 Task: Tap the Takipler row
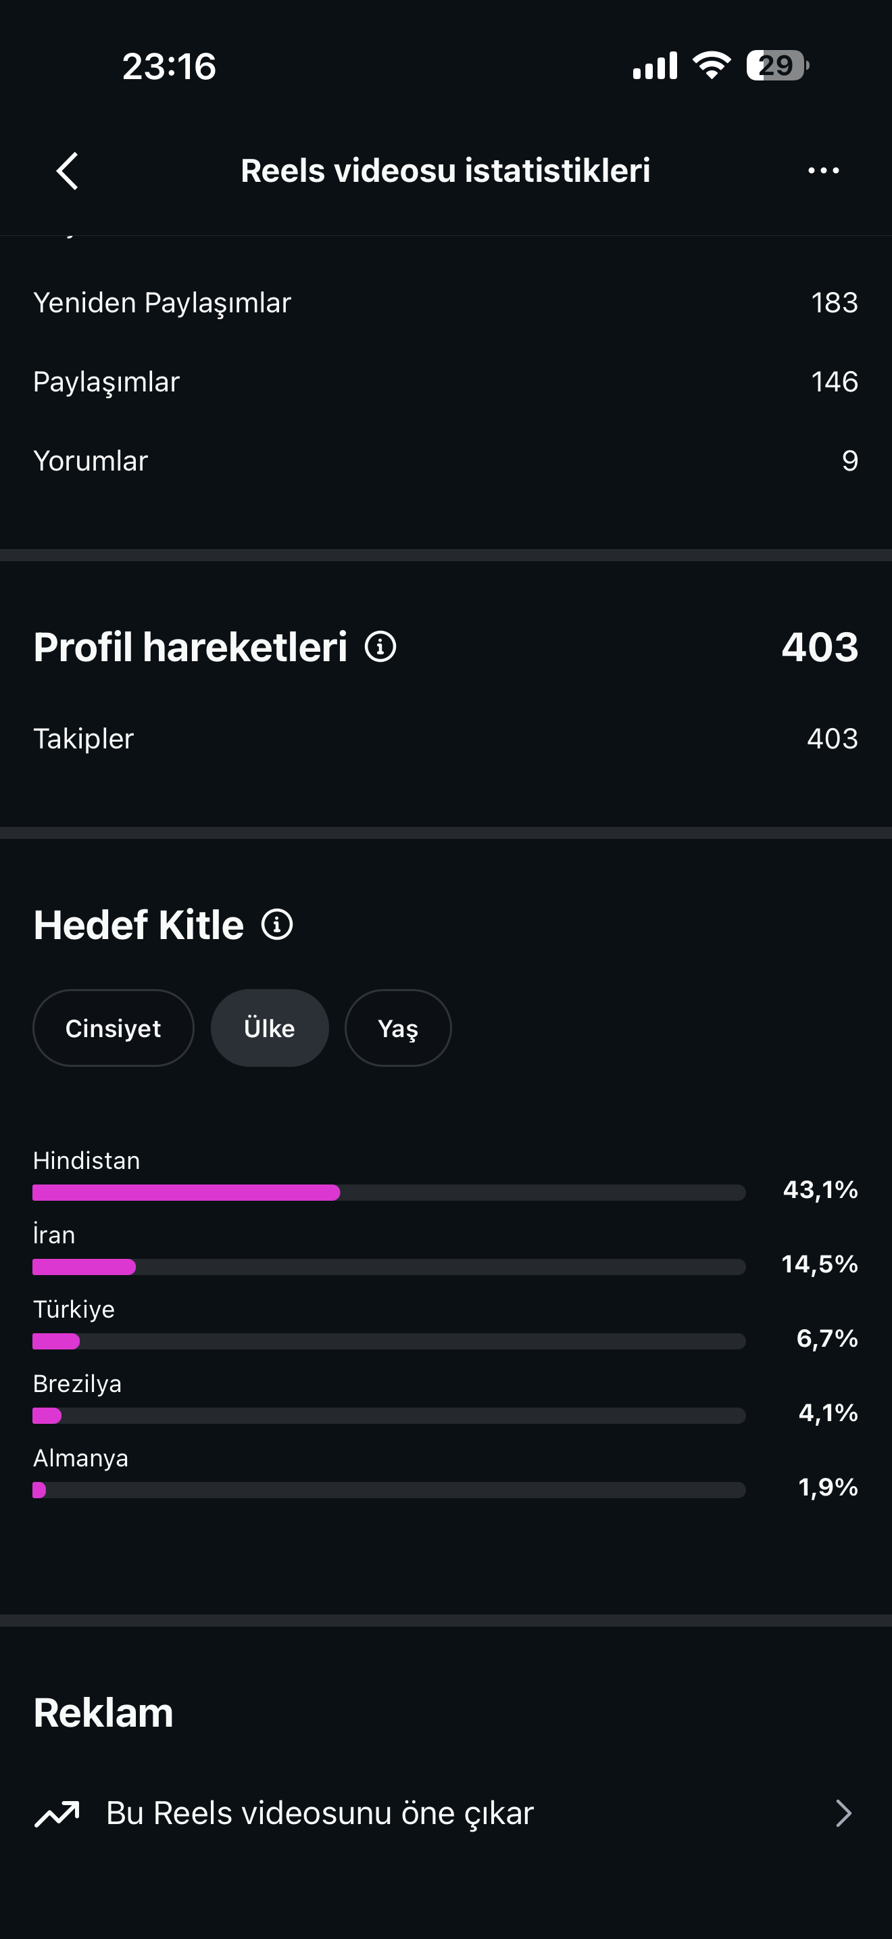tap(446, 738)
